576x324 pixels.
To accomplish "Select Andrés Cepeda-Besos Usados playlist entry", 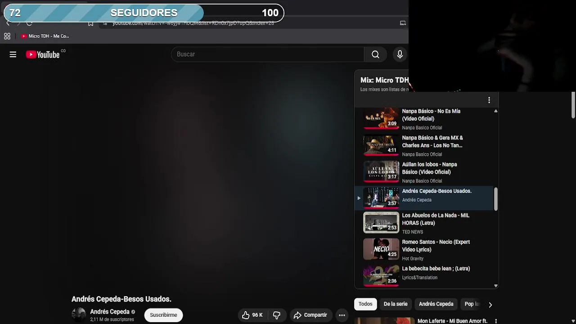I will [425, 198].
